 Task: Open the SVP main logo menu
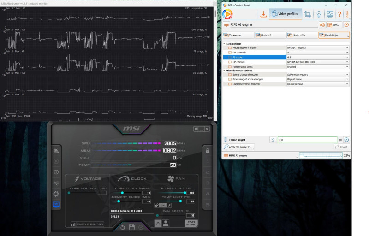tap(227, 14)
